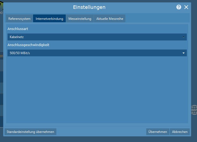The image size is (197, 142).
Task: Cancel with the Abbrechen button
Action: tap(180, 132)
